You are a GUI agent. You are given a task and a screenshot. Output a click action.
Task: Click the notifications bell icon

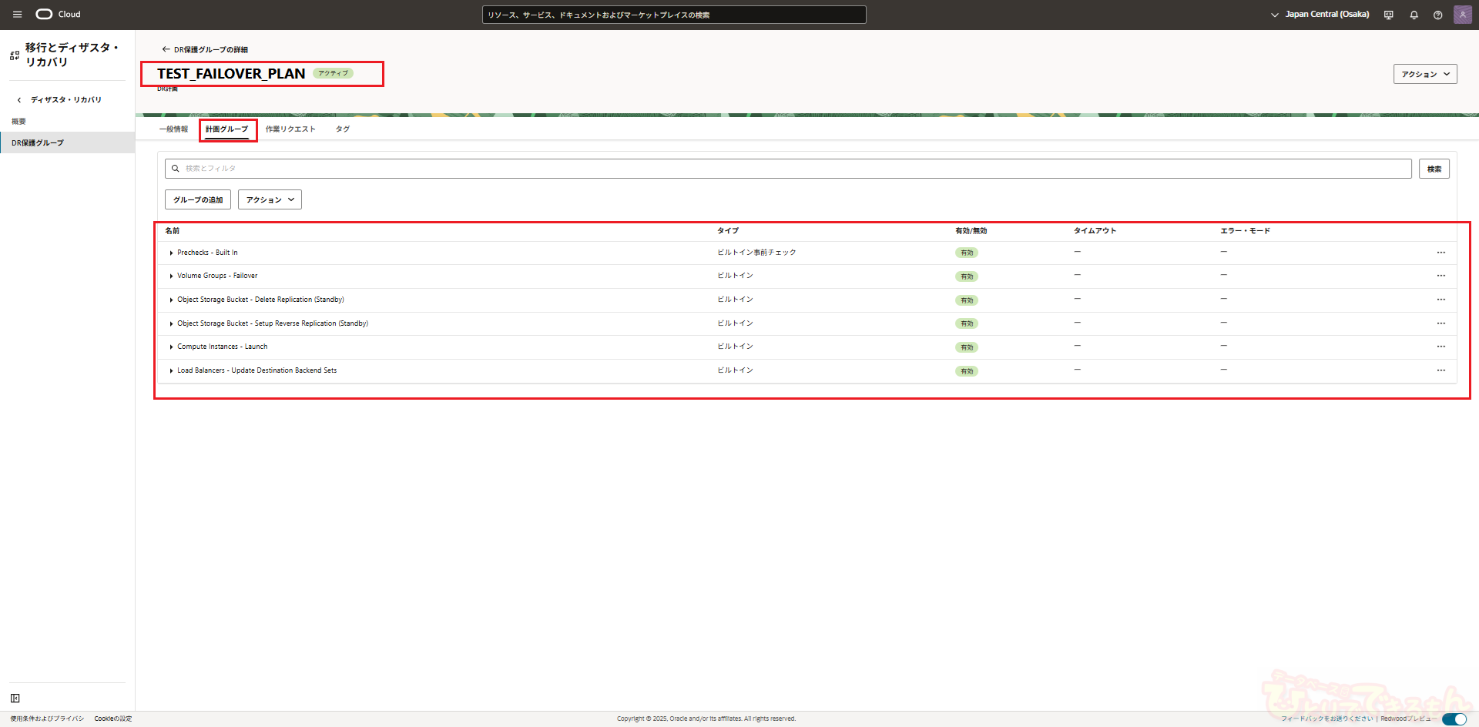(x=1414, y=15)
